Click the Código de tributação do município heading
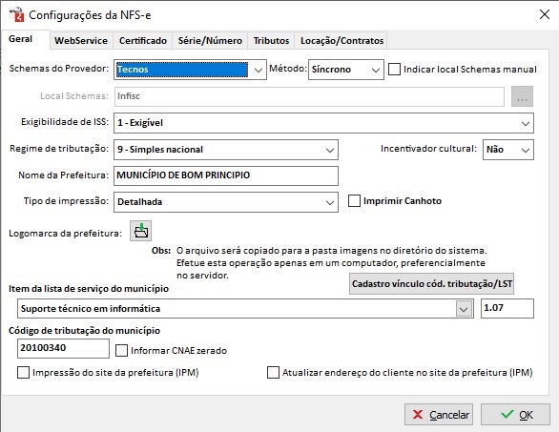 pos(85,331)
